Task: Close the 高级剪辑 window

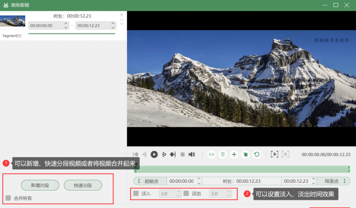Action: click(347, 5)
